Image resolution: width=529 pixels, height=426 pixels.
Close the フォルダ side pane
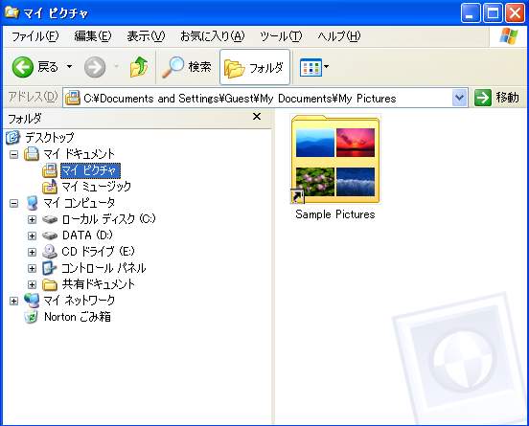click(x=257, y=117)
